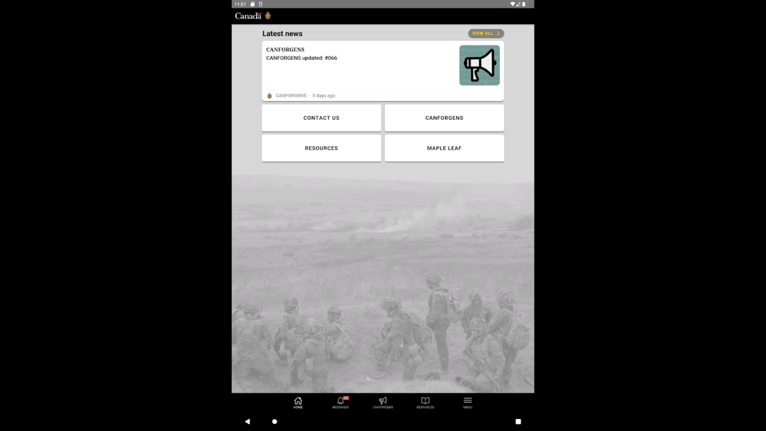Tap the megaphone thumbnail on news card
This screenshot has width=766, height=431.
[x=479, y=65]
